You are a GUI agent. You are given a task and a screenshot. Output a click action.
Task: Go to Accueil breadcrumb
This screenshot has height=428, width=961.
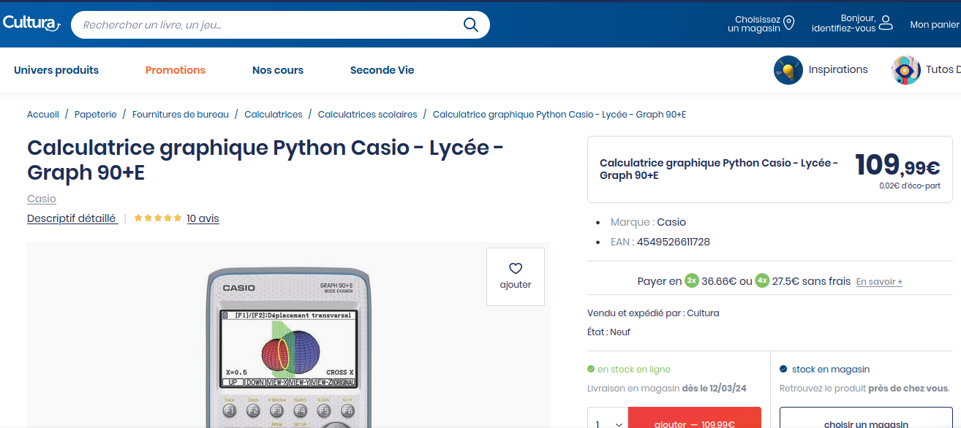43,115
